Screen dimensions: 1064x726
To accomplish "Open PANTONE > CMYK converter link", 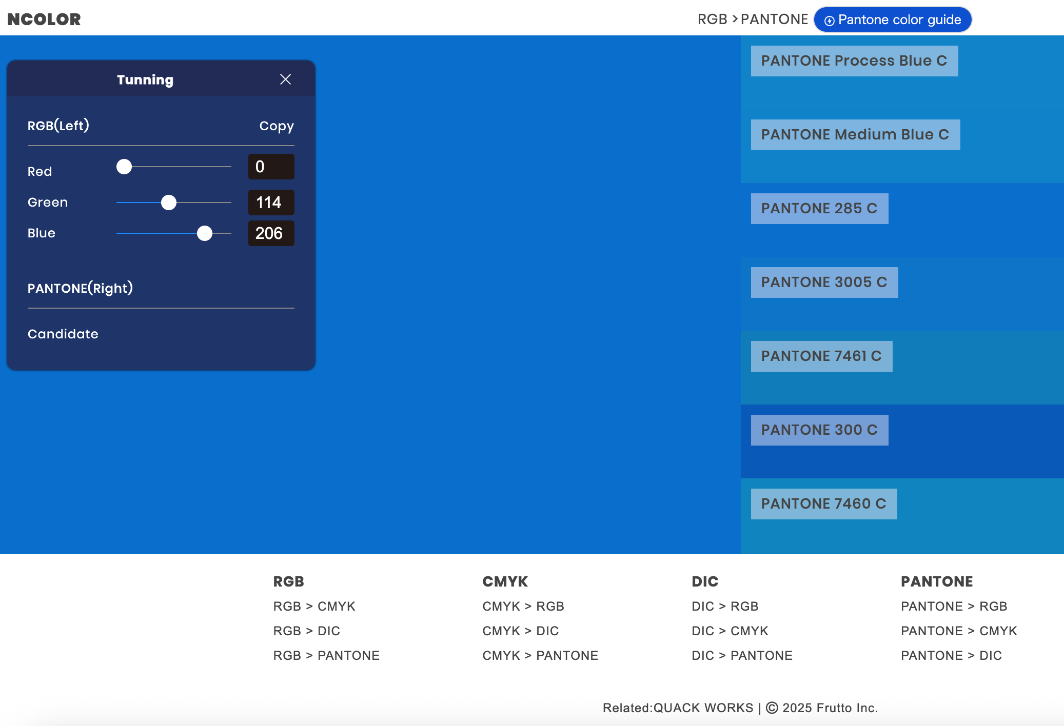I will 959,631.
